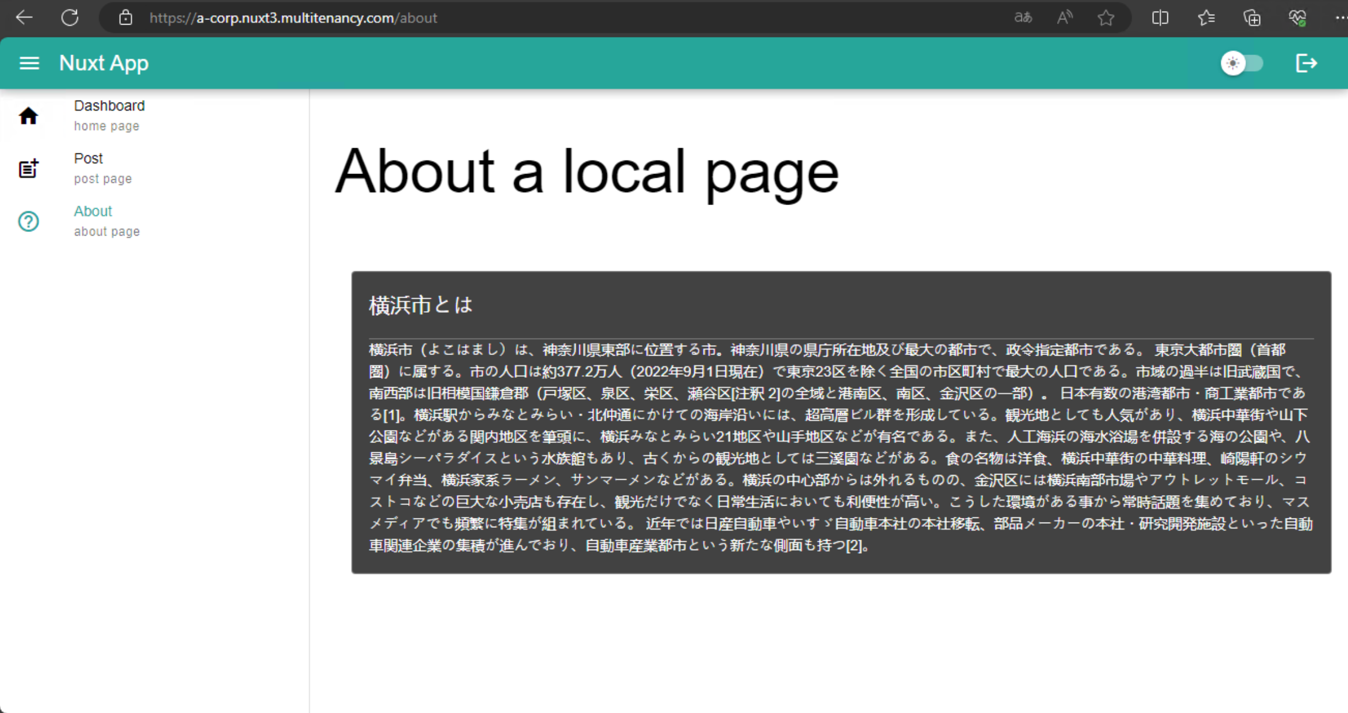Go back with browser back arrow
Viewport: 1348px width, 713px height.
tap(24, 18)
